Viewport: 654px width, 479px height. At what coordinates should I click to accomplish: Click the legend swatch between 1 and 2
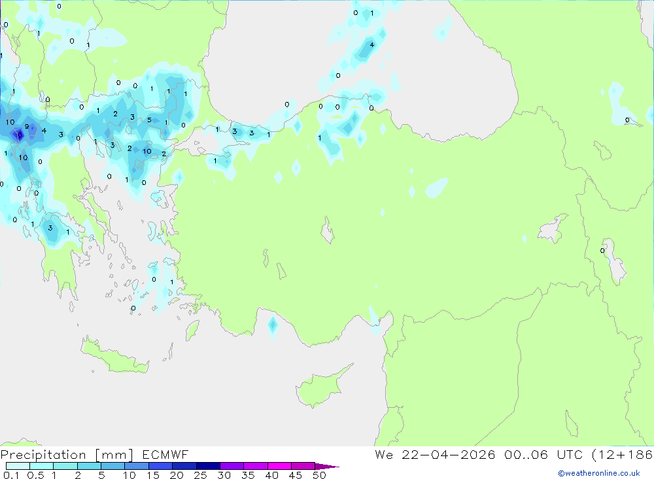click(x=65, y=466)
